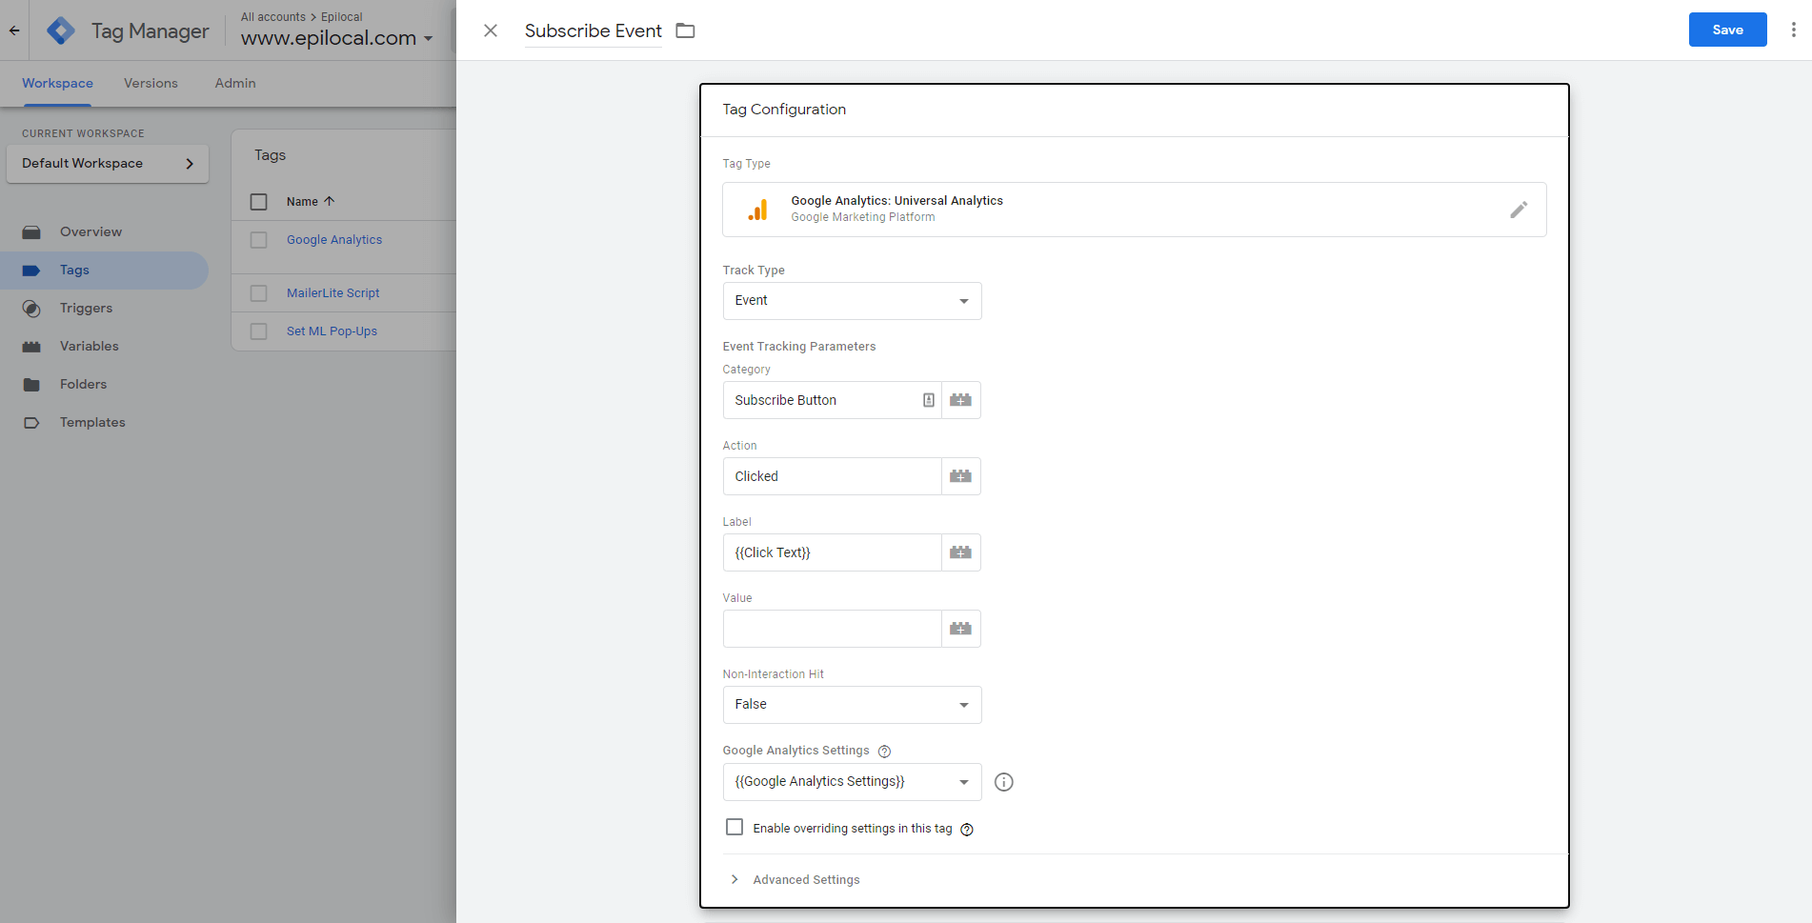This screenshot has height=923, width=1812.
Task: Open variable picker for Category field
Action: click(x=960, y=400)
